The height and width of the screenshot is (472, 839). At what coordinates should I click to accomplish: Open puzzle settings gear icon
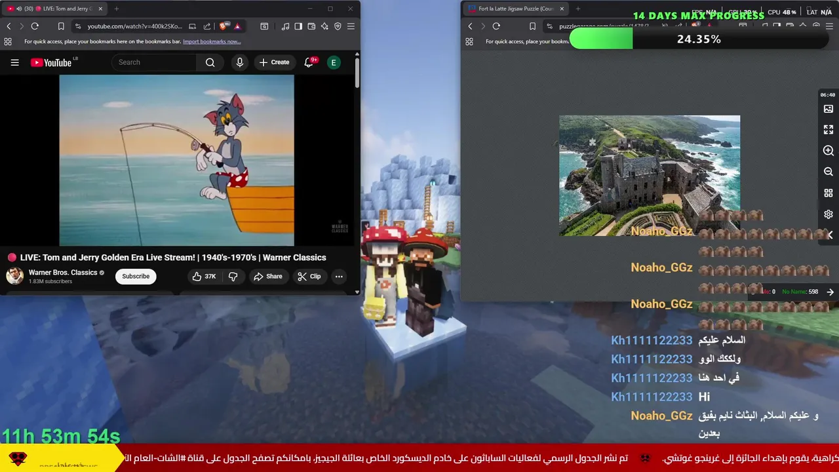(829, 214)
